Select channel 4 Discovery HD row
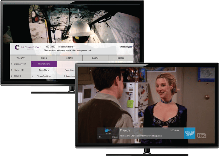Screen dimensions: 219x156 (20, 64)
